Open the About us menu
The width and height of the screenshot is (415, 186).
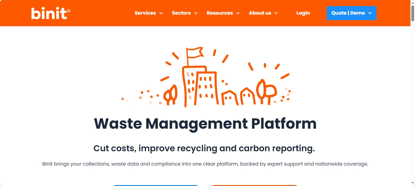click(x=260, y=13)
